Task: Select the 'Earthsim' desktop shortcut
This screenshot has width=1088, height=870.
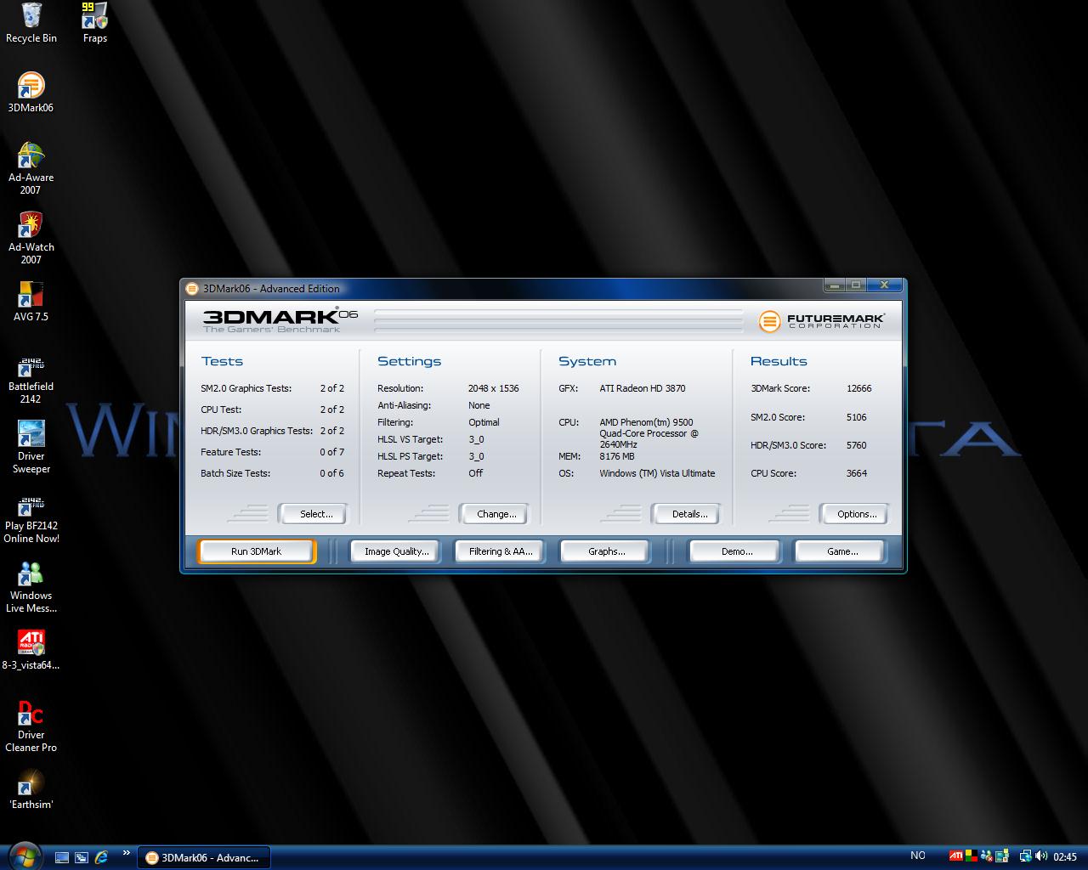Action: [x=31, y=790]
